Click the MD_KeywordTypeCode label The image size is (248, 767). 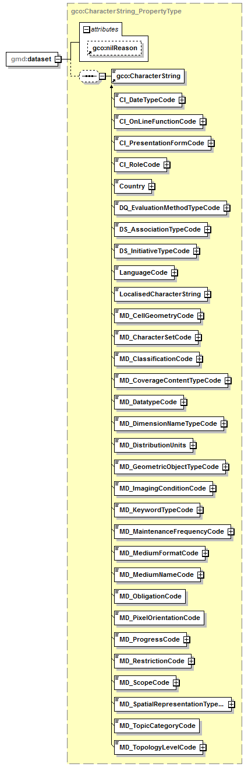[156, 510]
